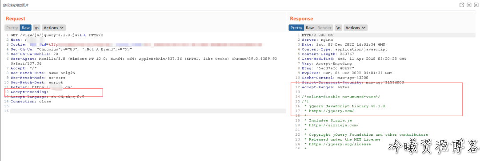
Task: Open the Render tab in Response panel
Action: pyautogui.click(x=324, y=28)
